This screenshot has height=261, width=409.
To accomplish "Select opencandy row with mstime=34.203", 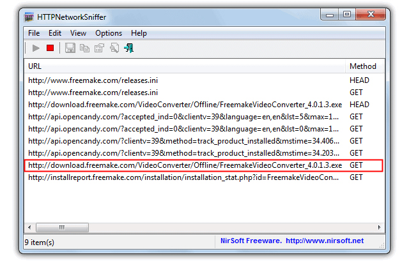I will click(x=204, y=153).
